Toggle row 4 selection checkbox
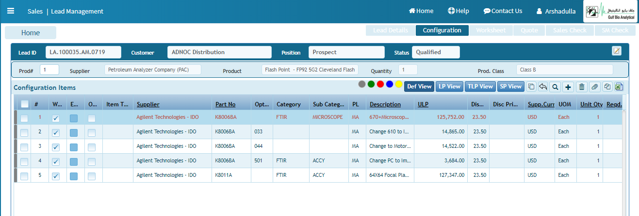This screenshot has width=639, height=216. (x=24, y=161)
